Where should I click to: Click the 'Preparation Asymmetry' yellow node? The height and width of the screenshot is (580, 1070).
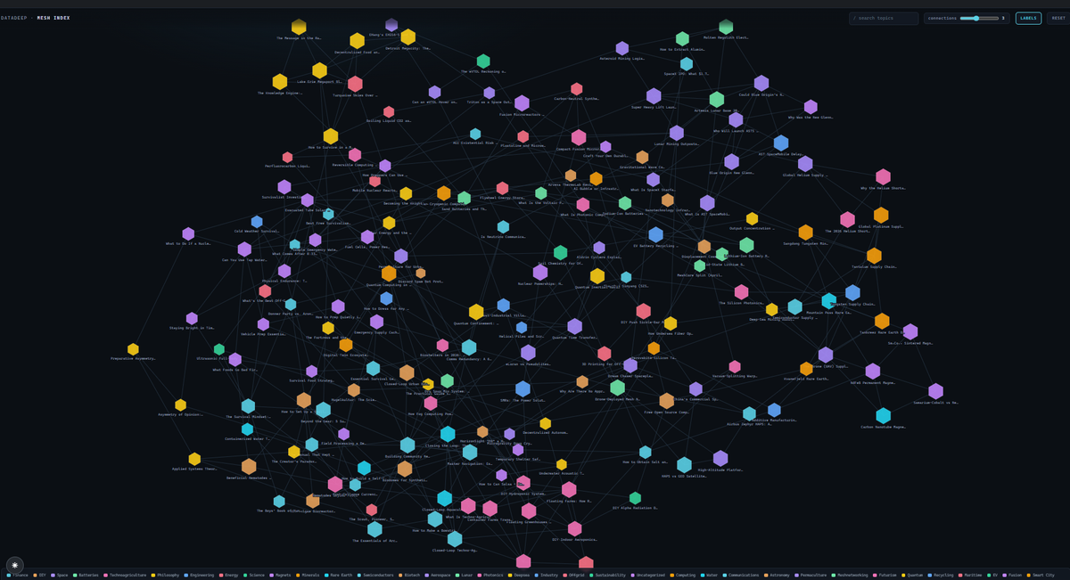click(x=133, y=349)
